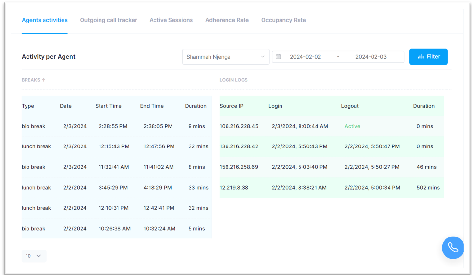Click the Start Time column header
The width and height of the screenshot is (472, 275).
pos(108,106)
